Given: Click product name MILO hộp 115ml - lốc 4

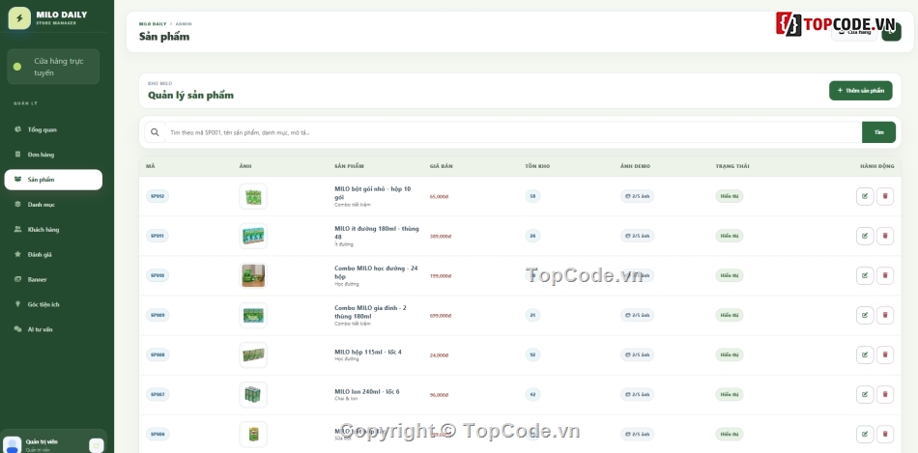Looking at the screenshot, I should point(367,353).
